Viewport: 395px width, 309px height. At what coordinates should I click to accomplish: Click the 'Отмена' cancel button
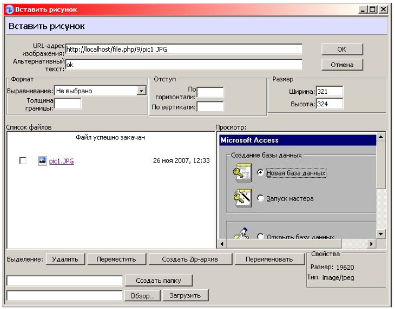(342, 65)
